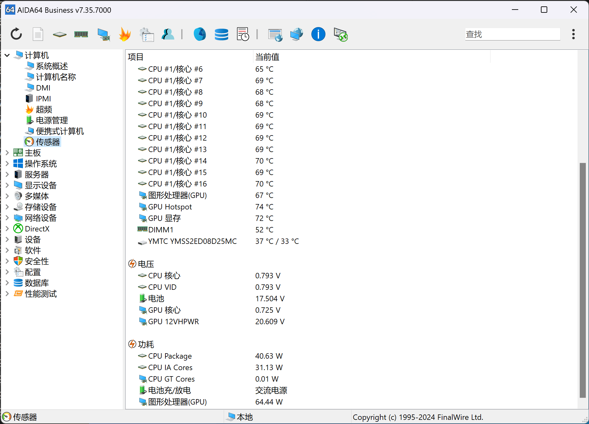589x424 pixels.
Task: Click the remote connection green X icon
Action: (x=341, y=34)
